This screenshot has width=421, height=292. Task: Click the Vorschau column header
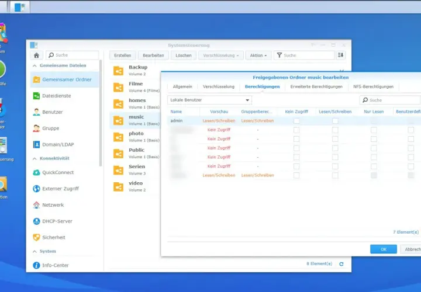(x=219, y=112)
